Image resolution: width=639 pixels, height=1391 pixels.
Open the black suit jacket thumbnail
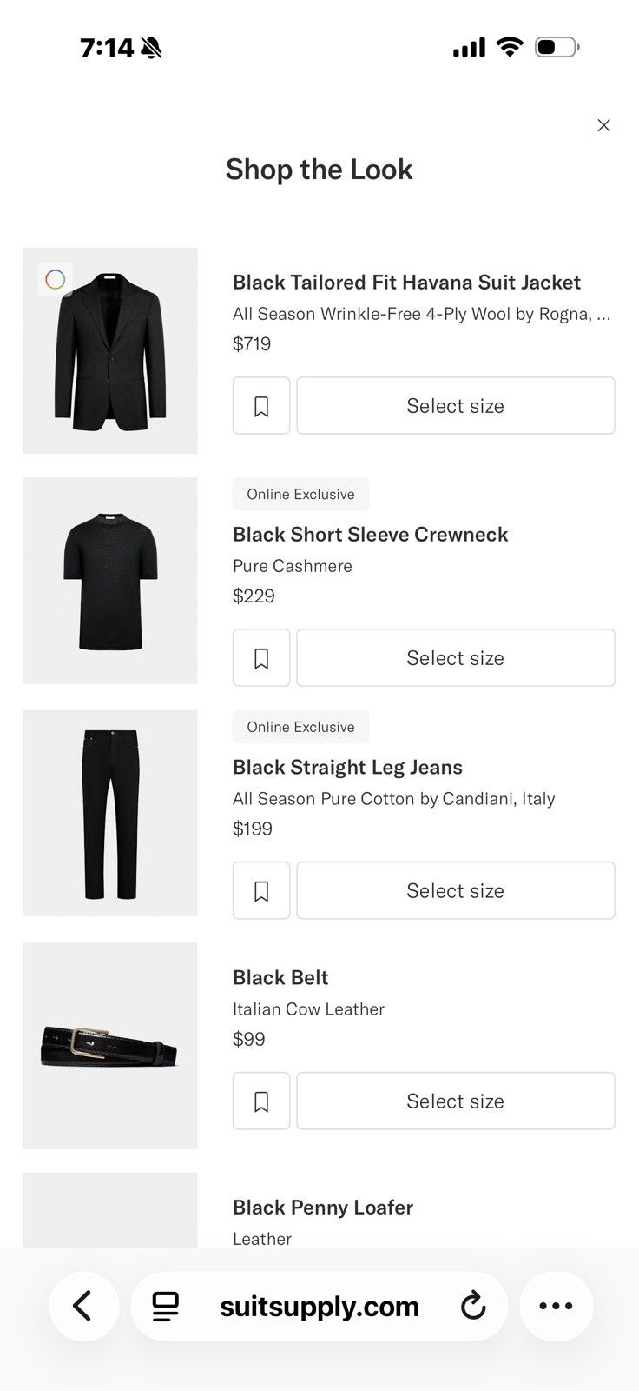(x=110, y=351)
